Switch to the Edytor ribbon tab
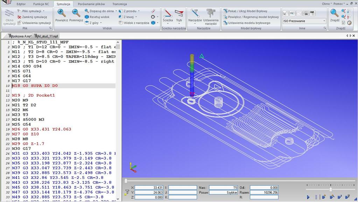The width and height of the screenshot is (358, 202). 21,4
